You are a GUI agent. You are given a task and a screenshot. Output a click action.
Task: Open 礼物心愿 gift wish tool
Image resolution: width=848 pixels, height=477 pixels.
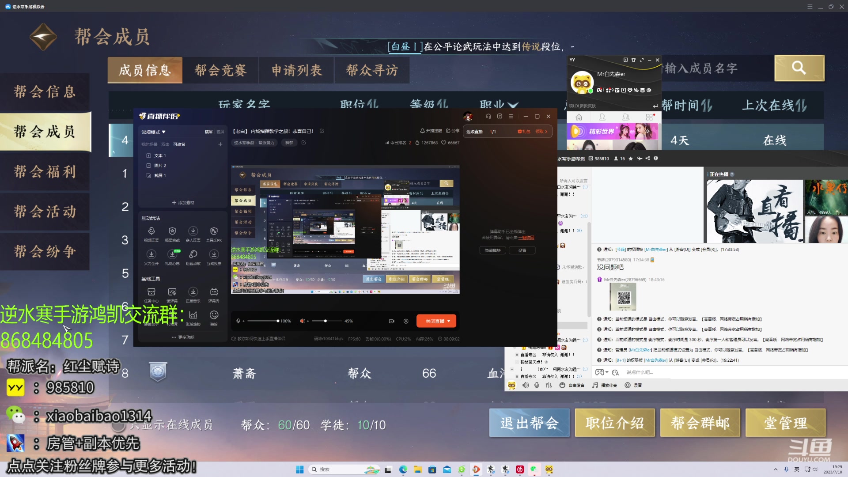click(172, 257)
